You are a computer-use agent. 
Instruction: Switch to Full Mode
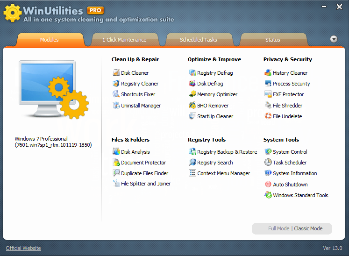coord(278,228)
